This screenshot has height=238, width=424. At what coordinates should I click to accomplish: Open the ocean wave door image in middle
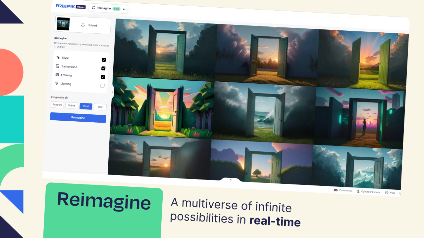(x=264, y=113)
